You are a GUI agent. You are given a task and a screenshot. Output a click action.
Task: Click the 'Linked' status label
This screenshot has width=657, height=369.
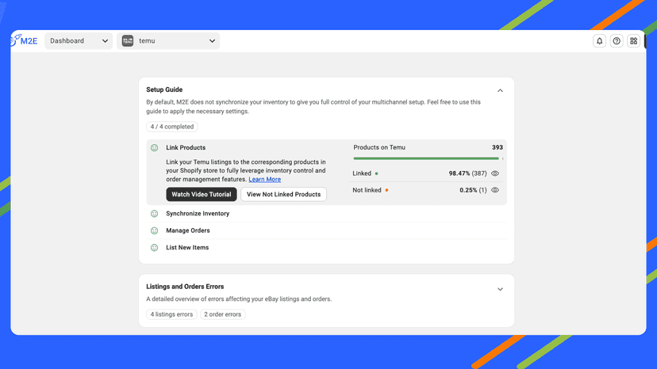(362, 173)
